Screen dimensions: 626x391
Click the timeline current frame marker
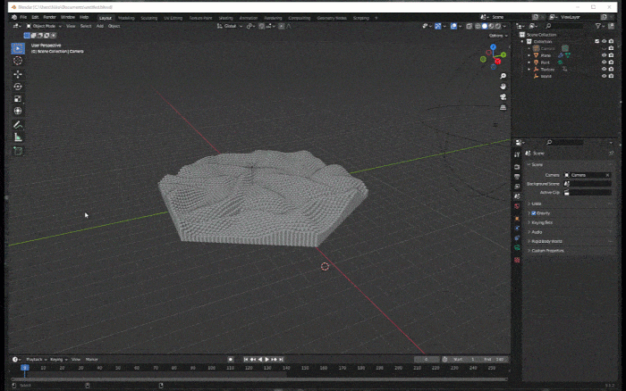(x=24, y=368)
